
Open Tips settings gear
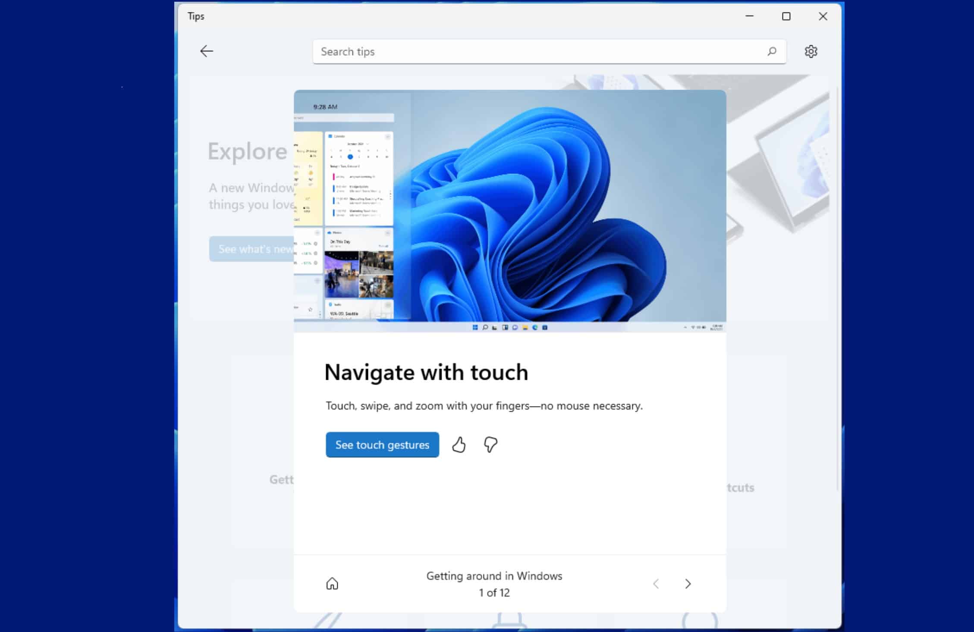(811, 51)
